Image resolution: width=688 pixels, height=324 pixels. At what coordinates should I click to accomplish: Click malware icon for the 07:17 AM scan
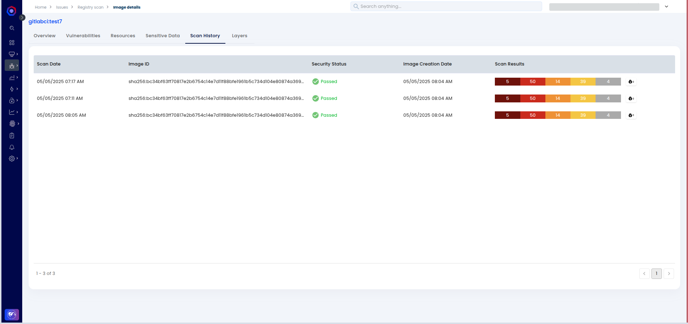tap(631, 82)
